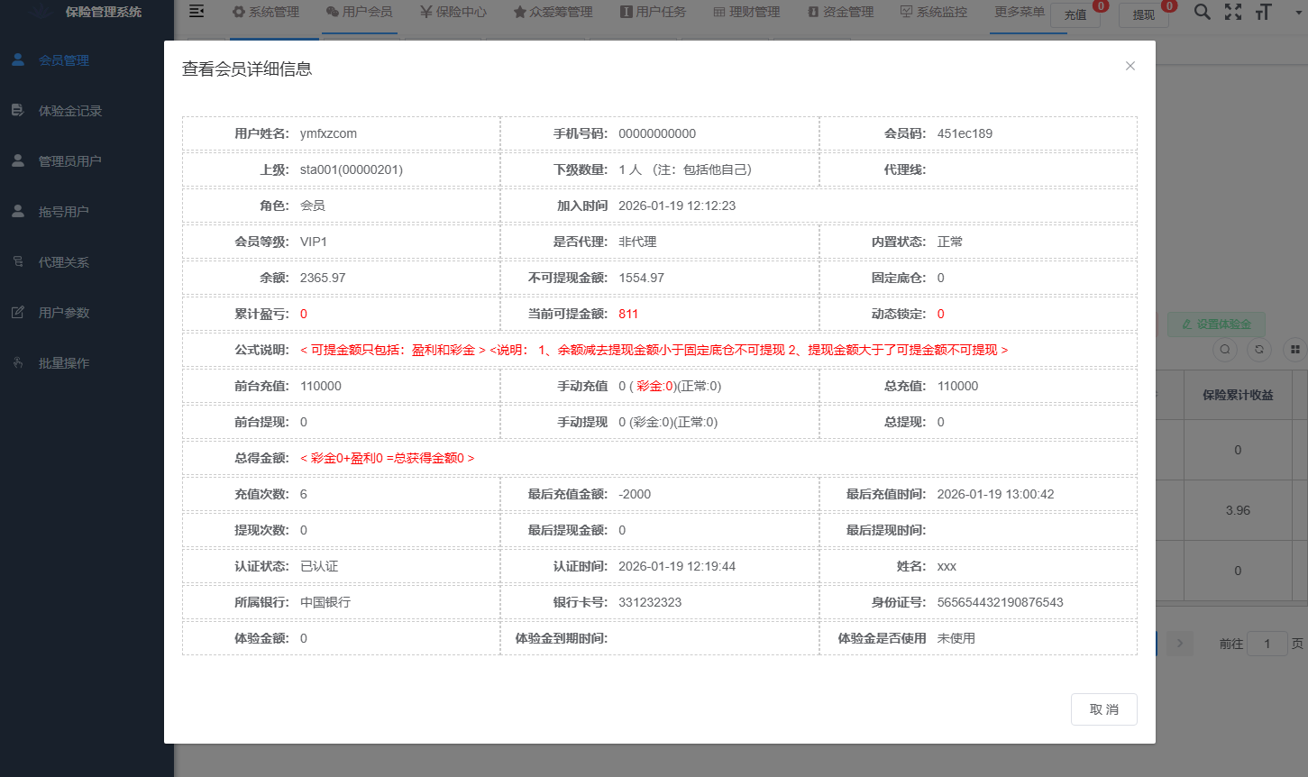The width and height of the screenshot is (1308, 777).
Task: Switch to the 用户会员 top tab
Action: tap(360, 12)
